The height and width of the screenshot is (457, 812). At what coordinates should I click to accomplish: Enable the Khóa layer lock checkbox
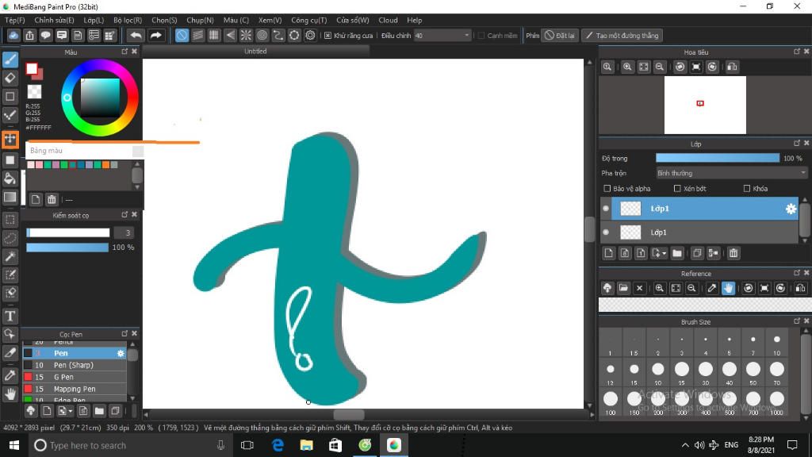pos(747,189)
